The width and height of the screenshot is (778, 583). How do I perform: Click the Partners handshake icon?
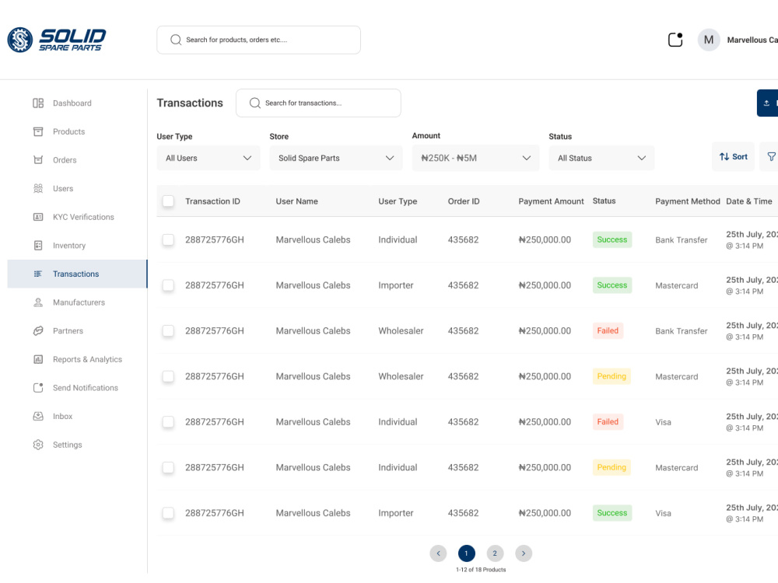point(38,330)
